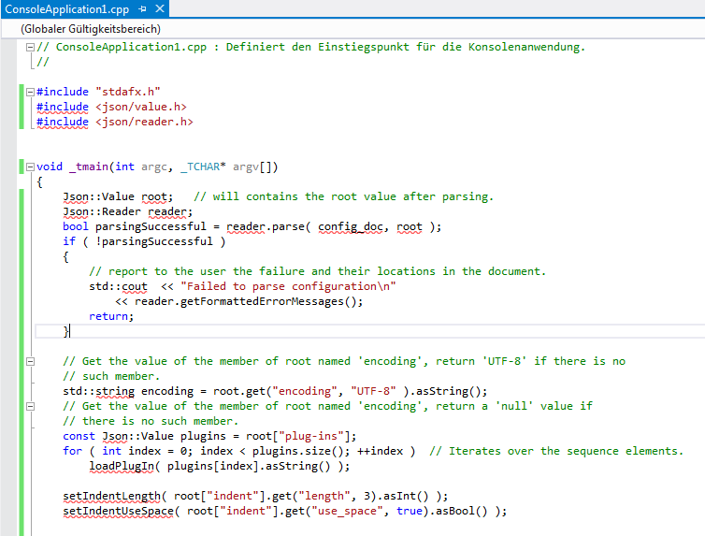Click the 'Iterates over the sequence elements' comment
Screen dimensions: 705x536
point(556,451)
